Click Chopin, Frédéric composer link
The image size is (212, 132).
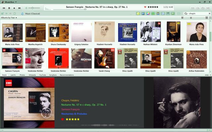point(70,100)
